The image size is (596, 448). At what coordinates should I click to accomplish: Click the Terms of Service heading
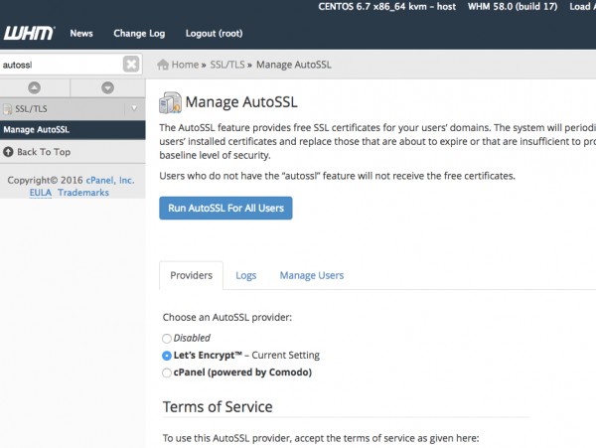218,407
